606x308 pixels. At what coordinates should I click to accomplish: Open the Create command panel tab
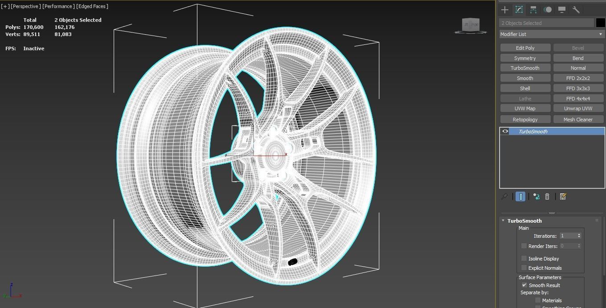click(x=505, y=9)
